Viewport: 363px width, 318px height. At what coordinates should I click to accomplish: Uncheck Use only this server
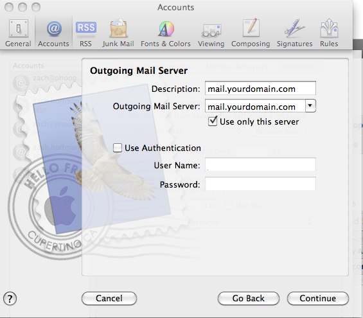coord(213,121)
